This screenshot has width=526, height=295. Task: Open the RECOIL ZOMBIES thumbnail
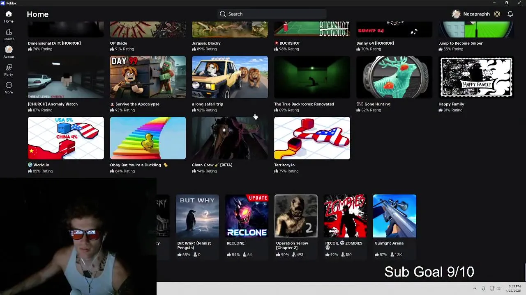(345, 216)
